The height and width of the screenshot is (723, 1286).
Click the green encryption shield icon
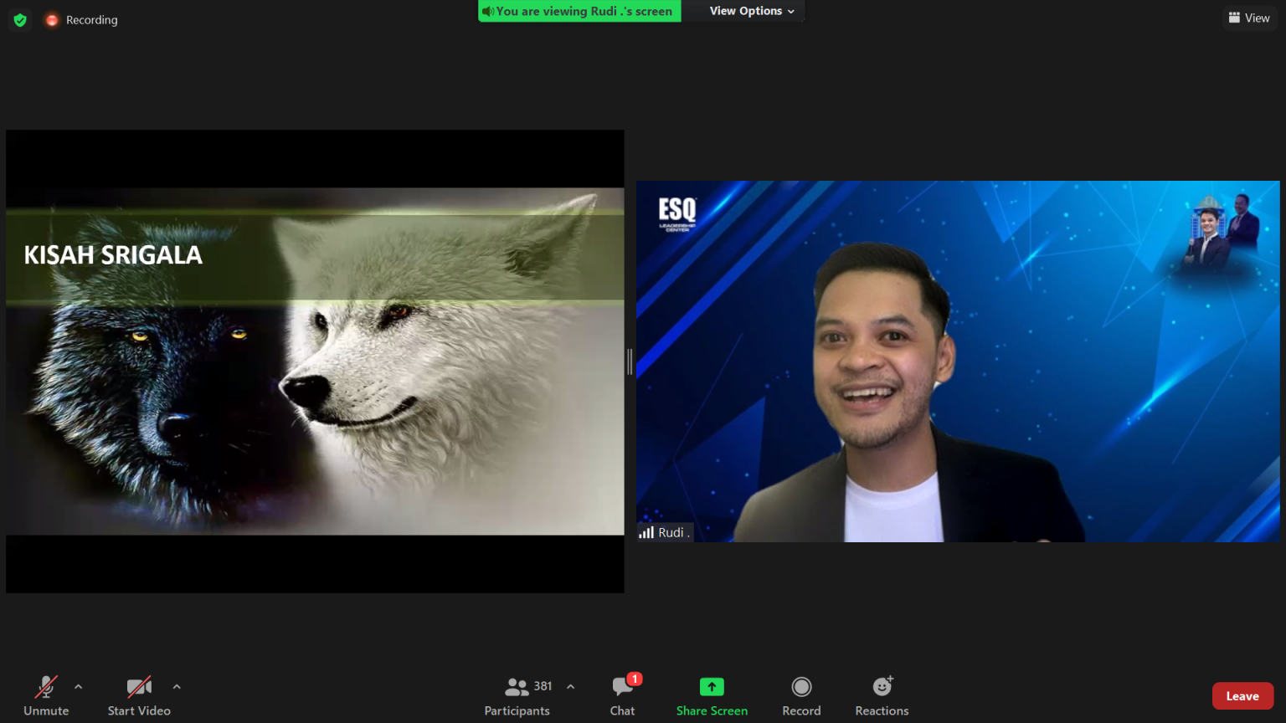(x=20, y=20)
